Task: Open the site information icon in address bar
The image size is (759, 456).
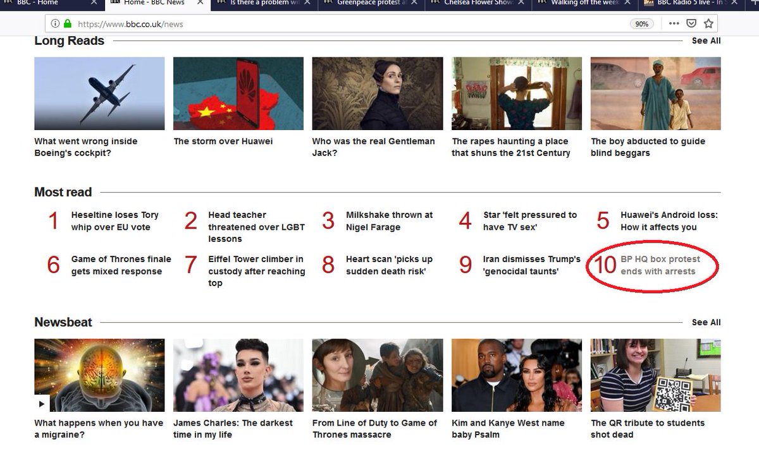Action: 54,24
